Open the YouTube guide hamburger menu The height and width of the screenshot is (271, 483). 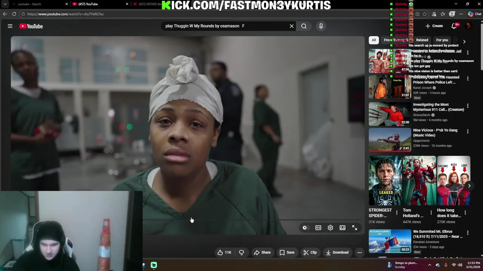pyautogui.click(x=10, y=26)
